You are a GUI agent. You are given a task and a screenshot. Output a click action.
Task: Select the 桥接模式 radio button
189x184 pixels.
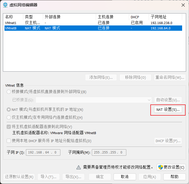pos(9,92)
